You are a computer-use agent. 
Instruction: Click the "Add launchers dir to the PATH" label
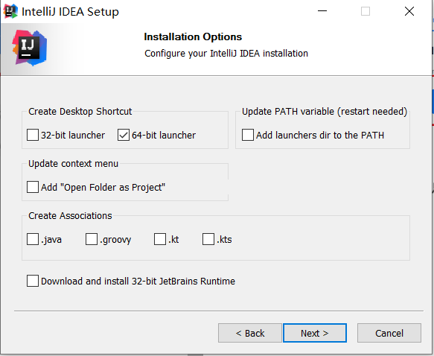[320, 135]
